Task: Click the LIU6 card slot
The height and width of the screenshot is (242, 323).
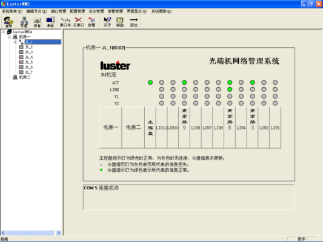Action: pyautogui.click(x=218, y=127)
